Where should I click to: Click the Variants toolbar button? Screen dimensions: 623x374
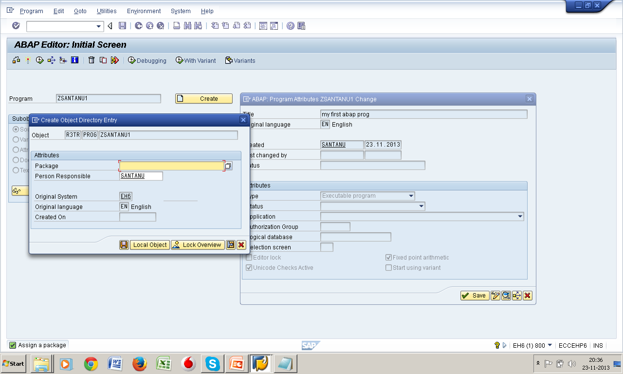[x=240, y=60]
